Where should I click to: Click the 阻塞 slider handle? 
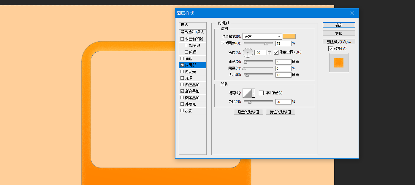pyautogui.click(x=244, y=69)
